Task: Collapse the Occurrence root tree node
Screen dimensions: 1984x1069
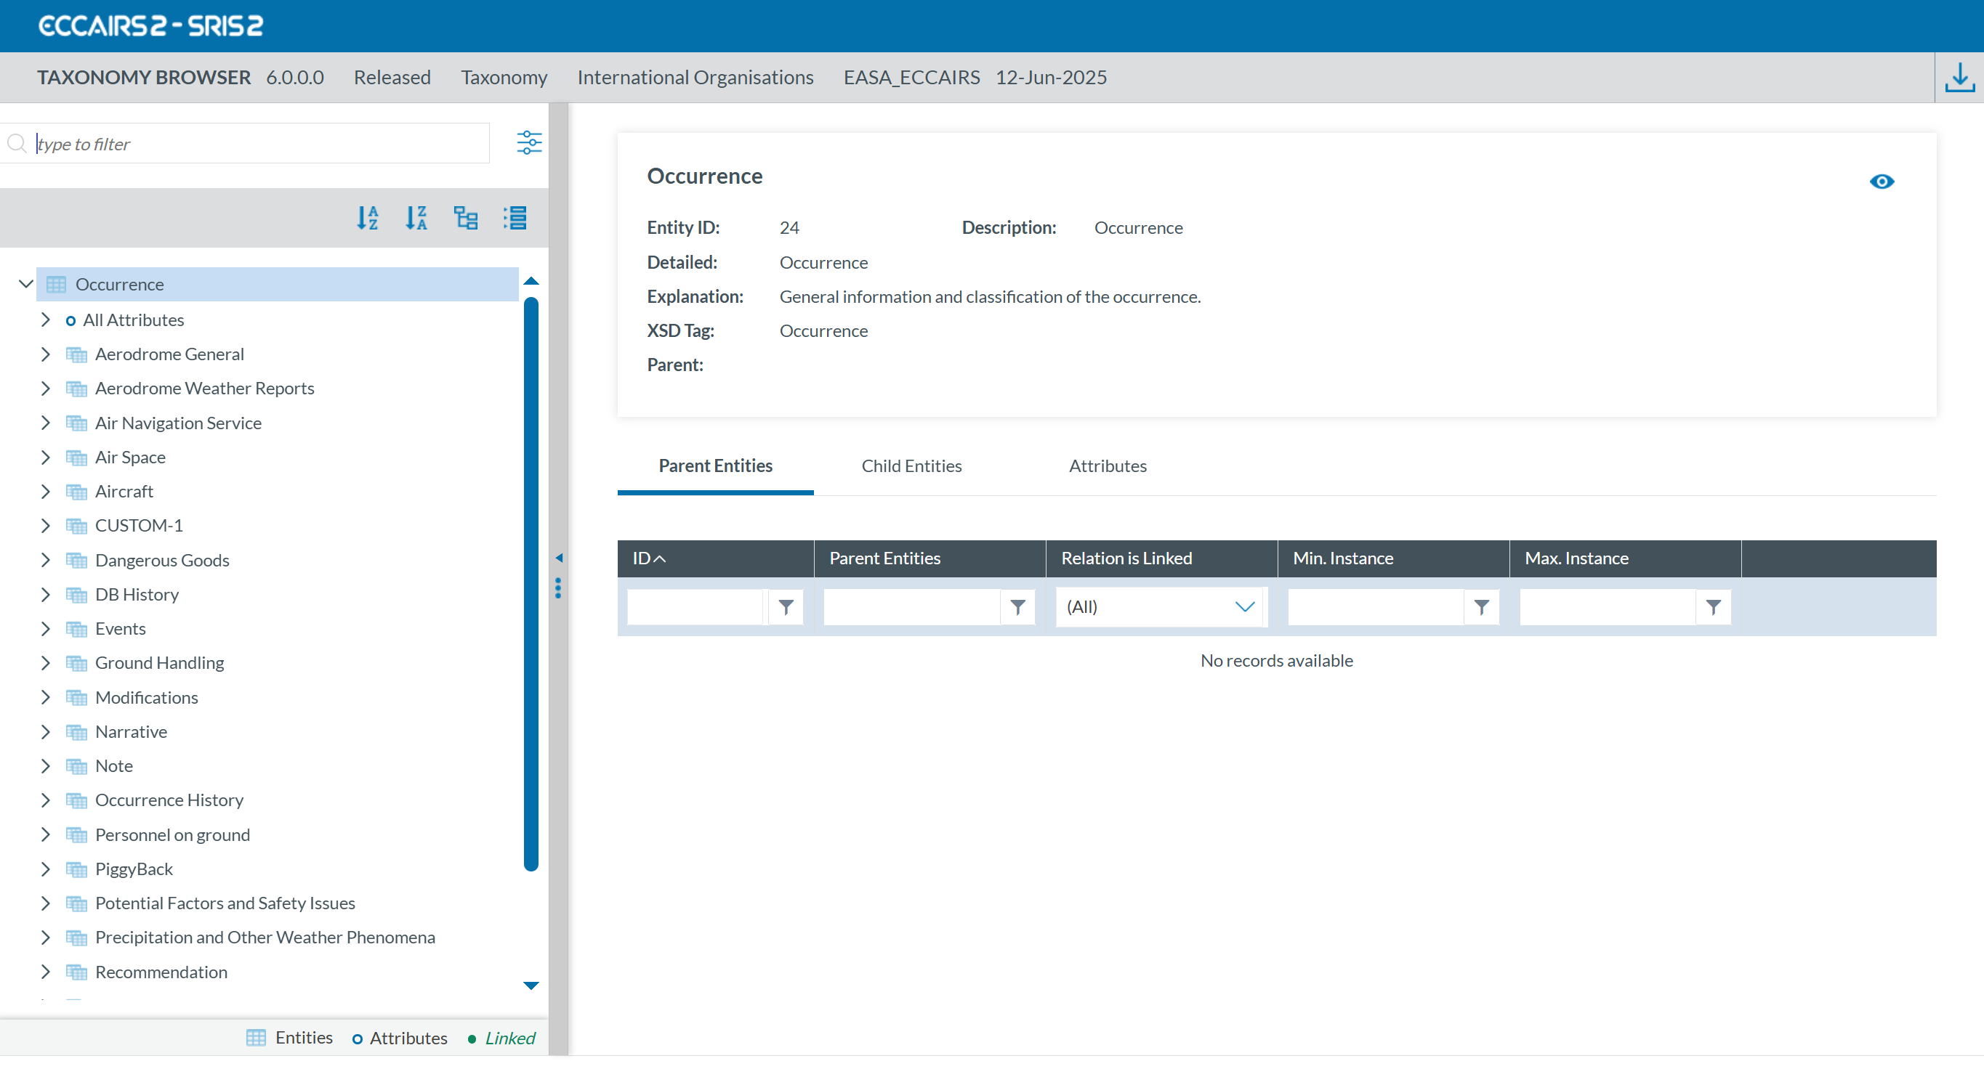Action: point(25,284)
